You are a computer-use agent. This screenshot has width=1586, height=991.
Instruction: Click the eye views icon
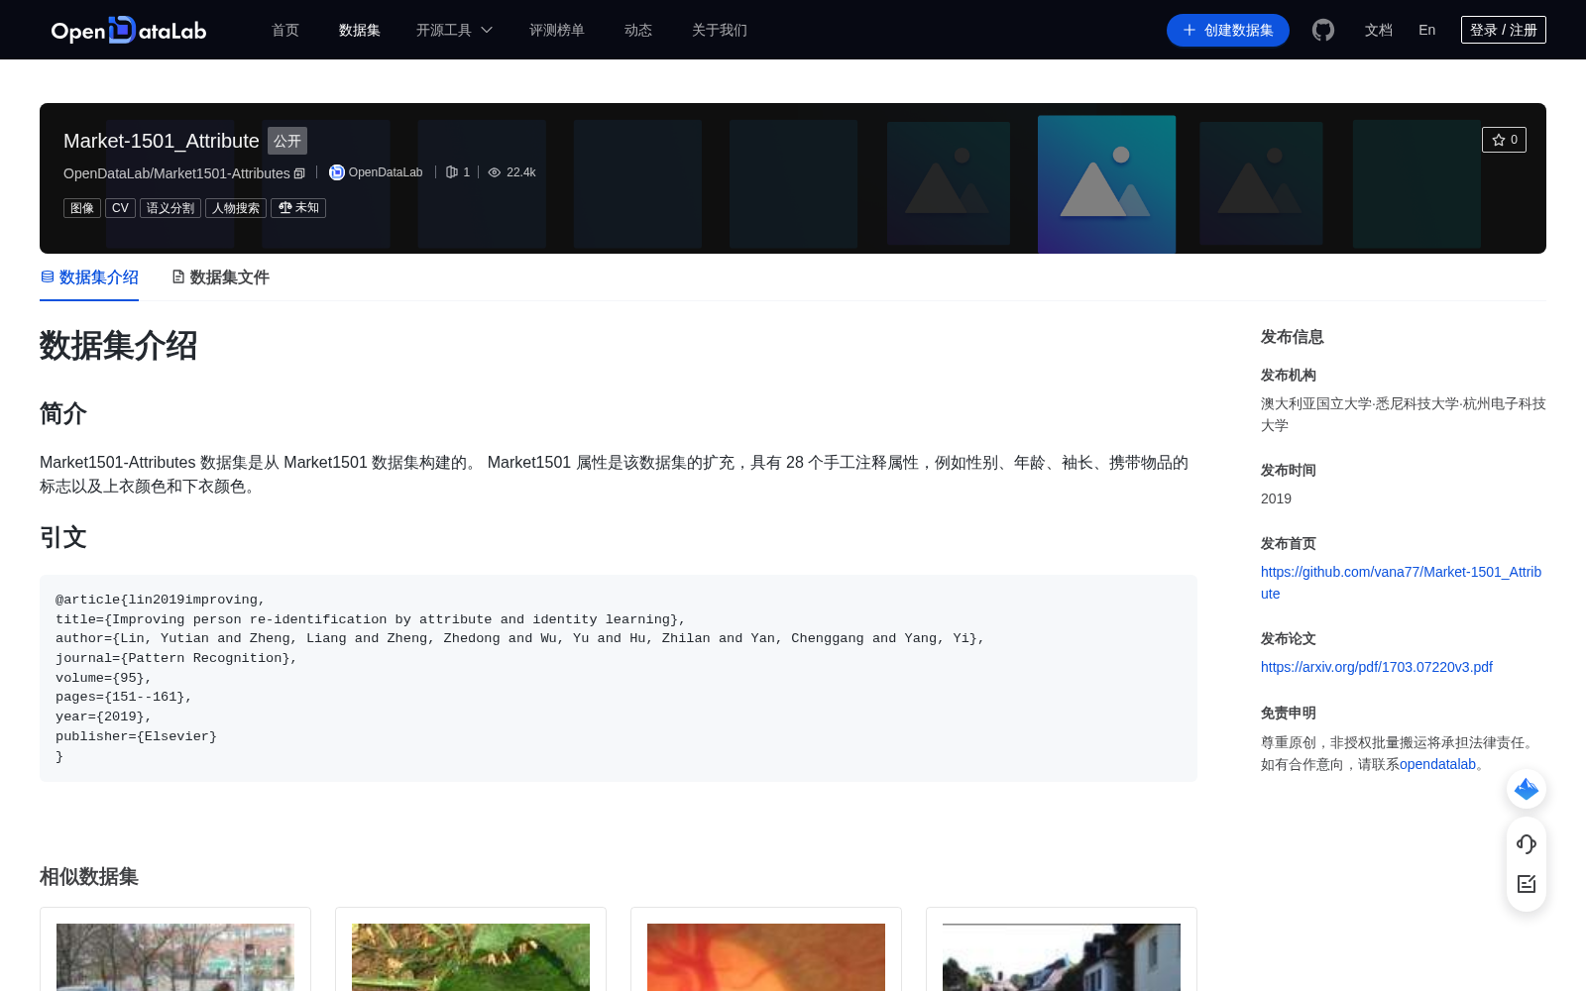[495, 172]
